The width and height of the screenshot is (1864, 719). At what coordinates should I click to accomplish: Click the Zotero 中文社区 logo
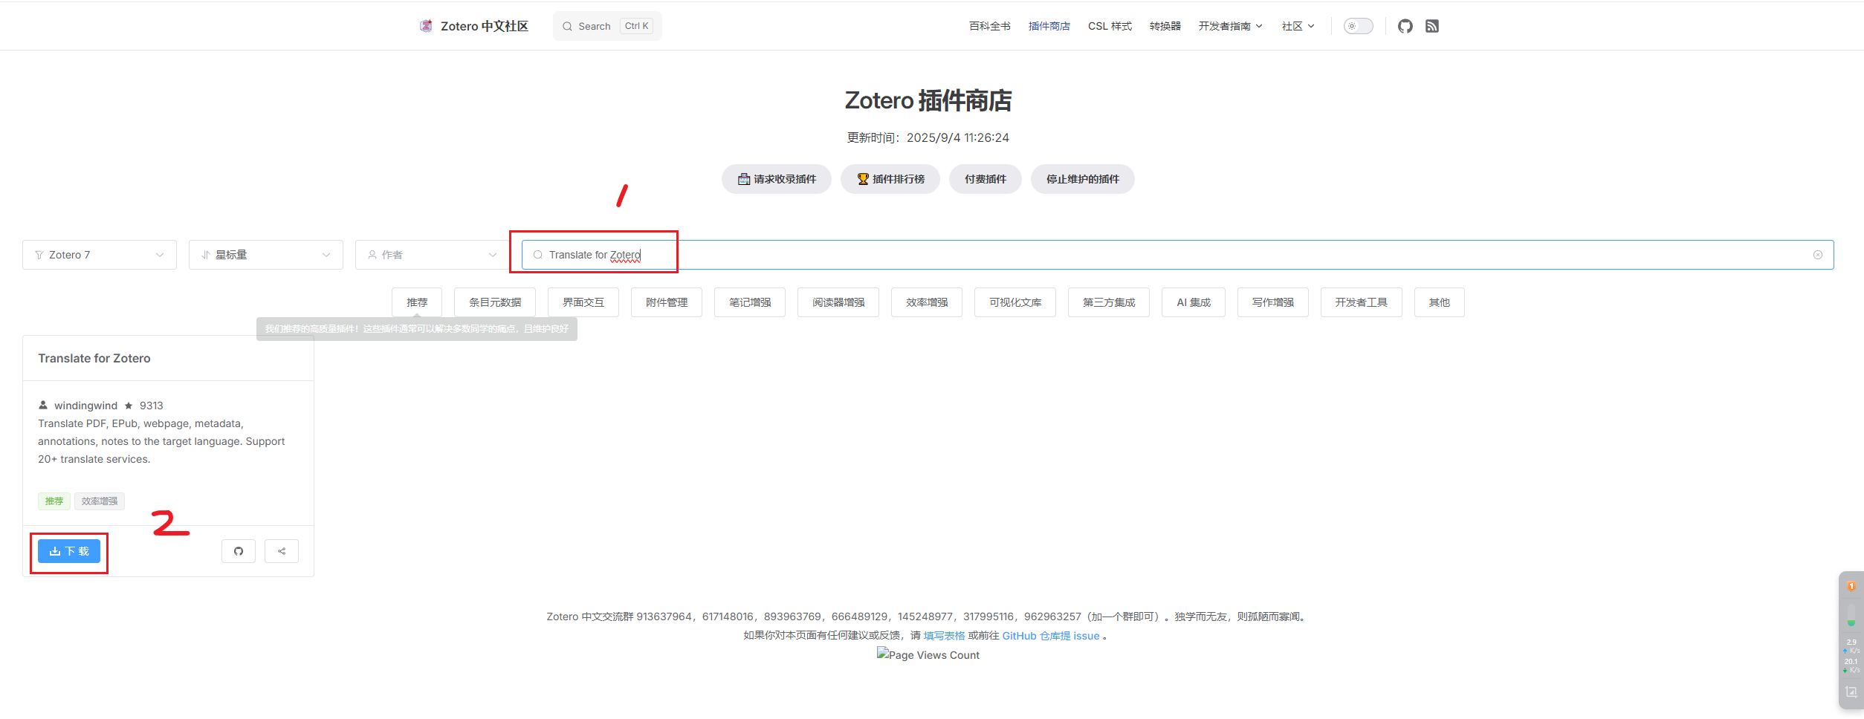click(474, 26)
